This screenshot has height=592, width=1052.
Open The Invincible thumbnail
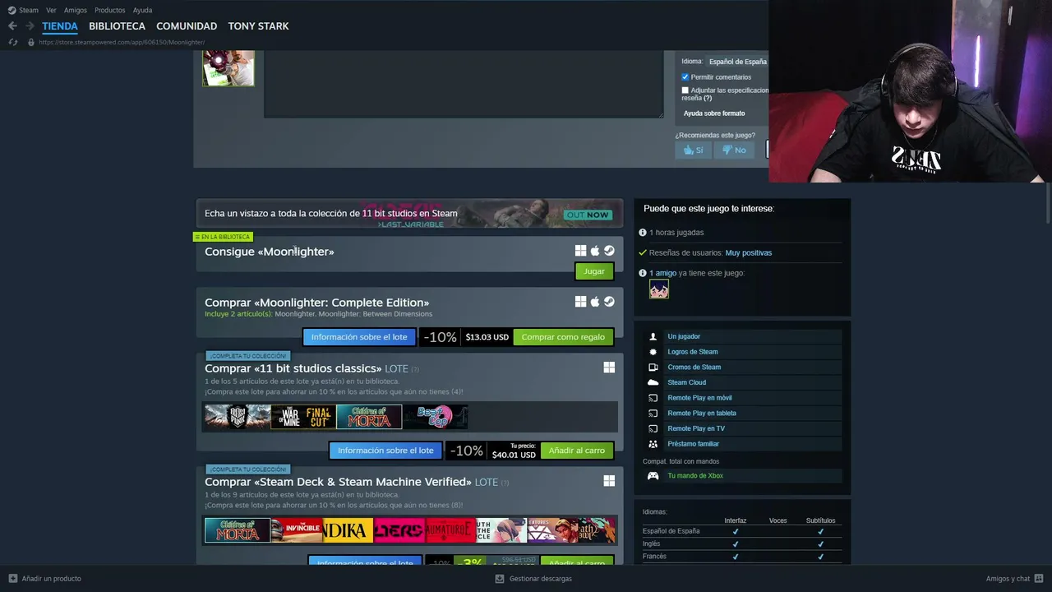point(297,530)
